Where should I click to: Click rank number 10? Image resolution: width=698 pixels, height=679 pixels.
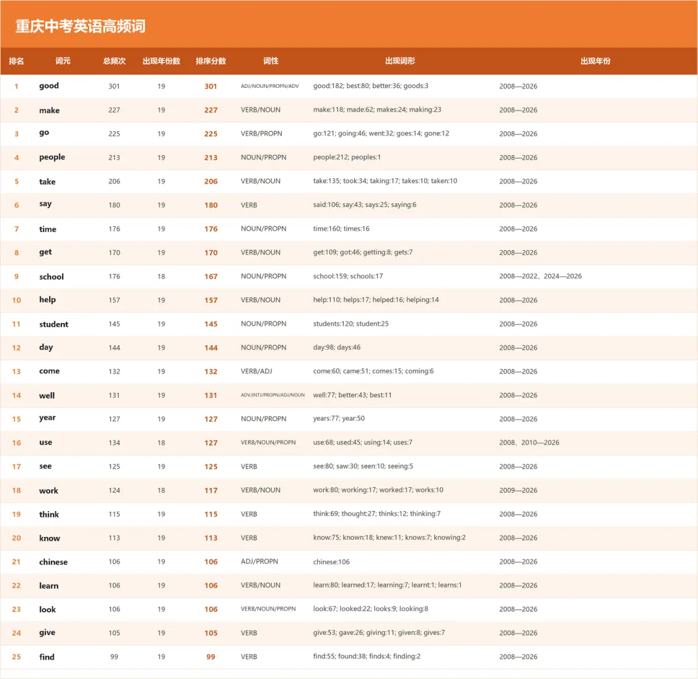point(16,300)
